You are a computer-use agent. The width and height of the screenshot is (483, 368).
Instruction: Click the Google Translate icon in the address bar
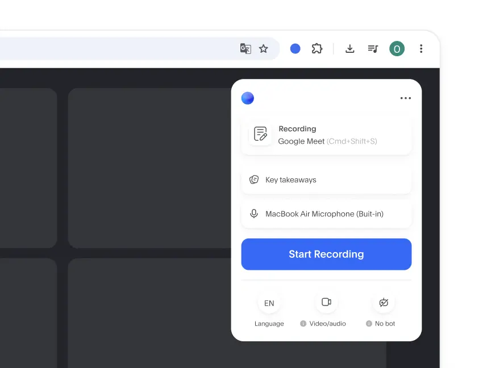pyautogui.click(x=245, y=49)
